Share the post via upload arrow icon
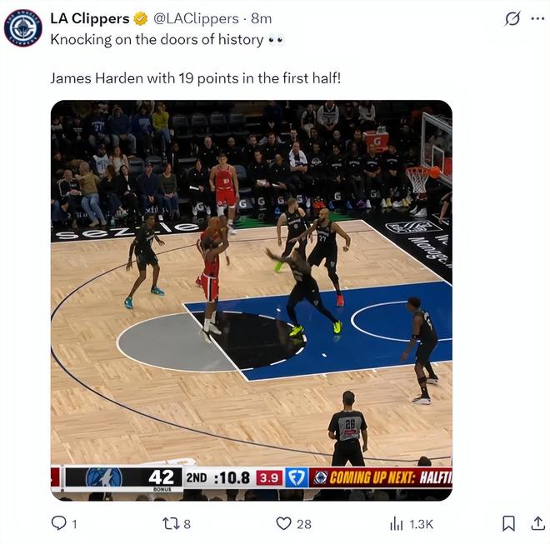 coord(537,523)
